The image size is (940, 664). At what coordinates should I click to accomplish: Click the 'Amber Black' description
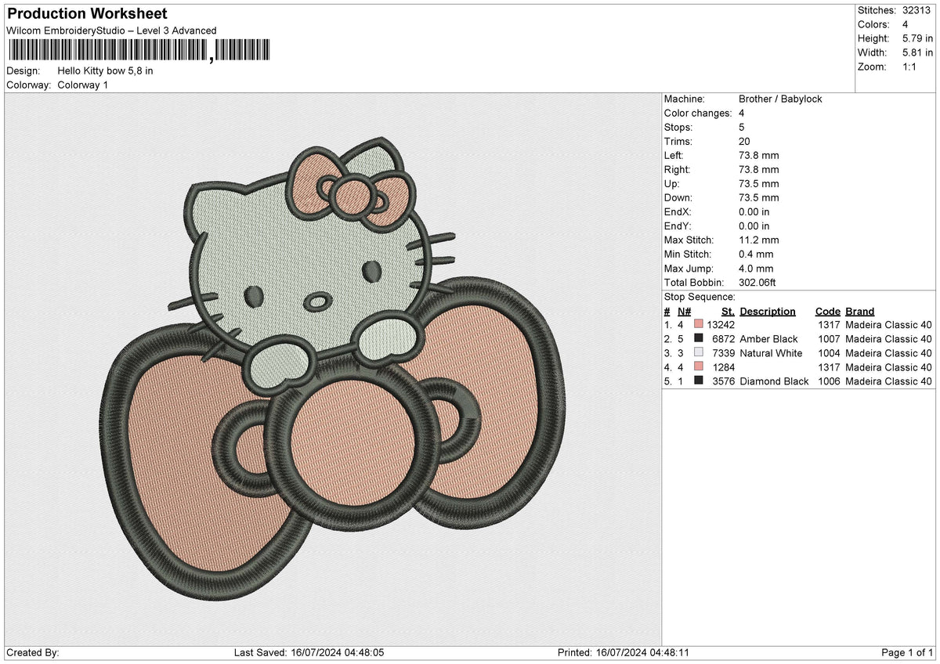coord(768,339)
